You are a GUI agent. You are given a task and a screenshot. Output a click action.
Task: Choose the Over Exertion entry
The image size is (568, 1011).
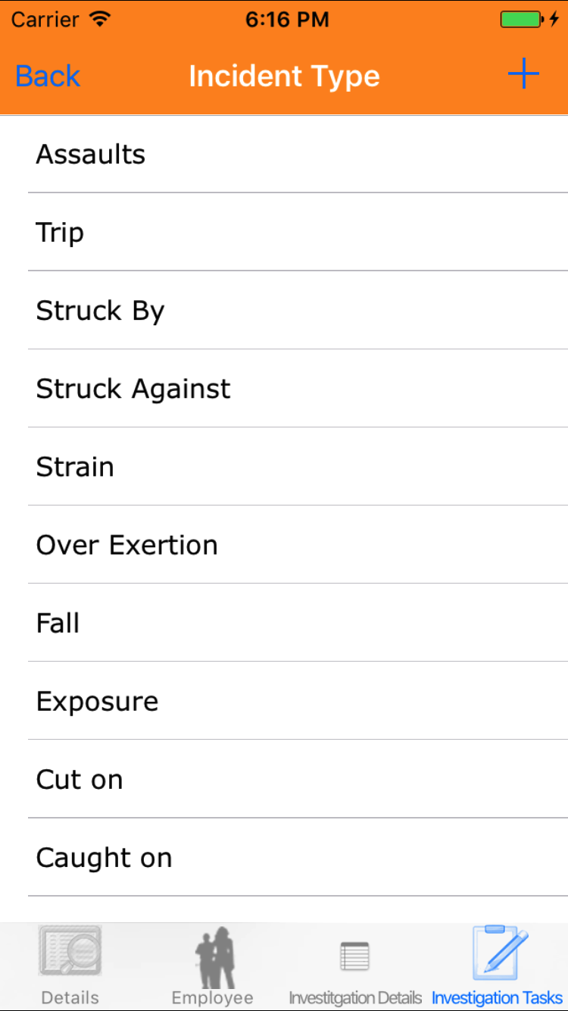click(298, 545)
